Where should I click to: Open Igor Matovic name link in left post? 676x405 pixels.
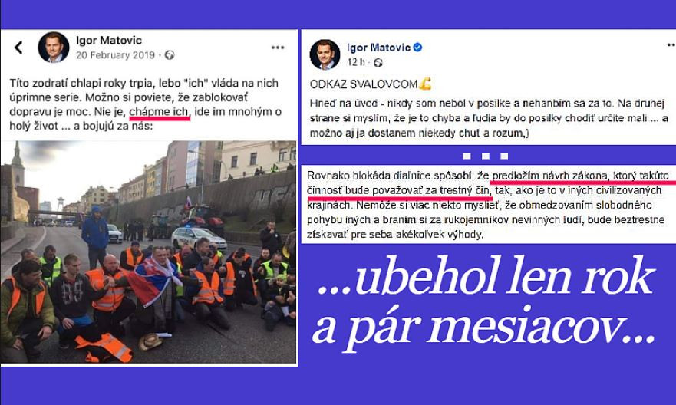(x=109, y=41)
